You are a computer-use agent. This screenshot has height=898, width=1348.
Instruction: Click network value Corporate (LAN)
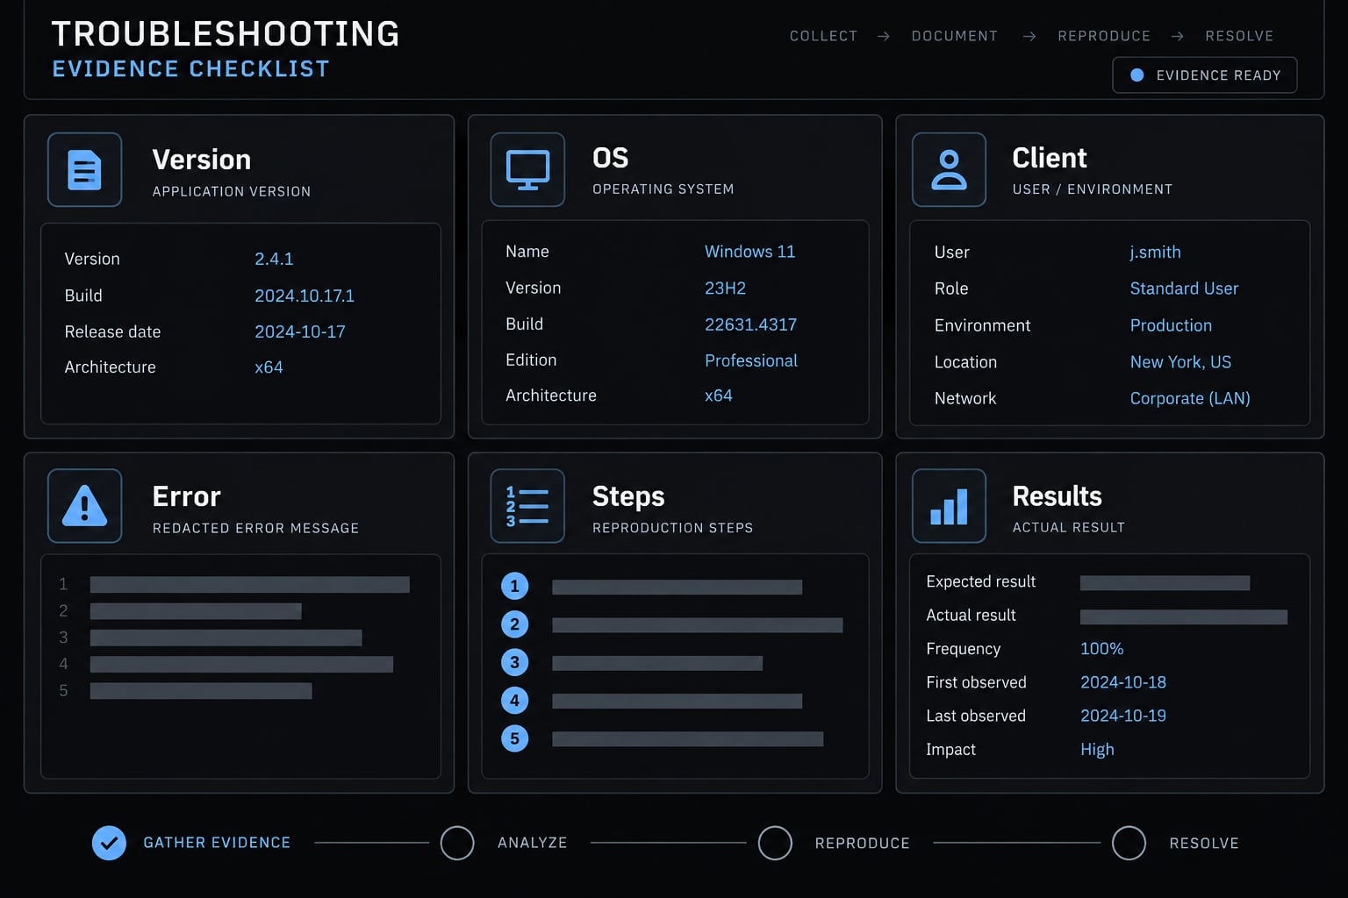pos(1190,398)
